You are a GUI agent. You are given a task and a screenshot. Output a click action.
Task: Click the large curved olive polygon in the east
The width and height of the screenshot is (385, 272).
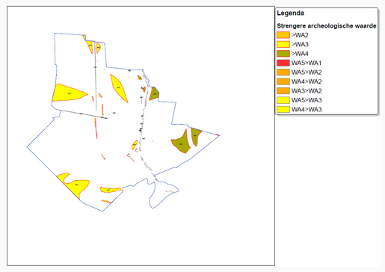[181, 143]
